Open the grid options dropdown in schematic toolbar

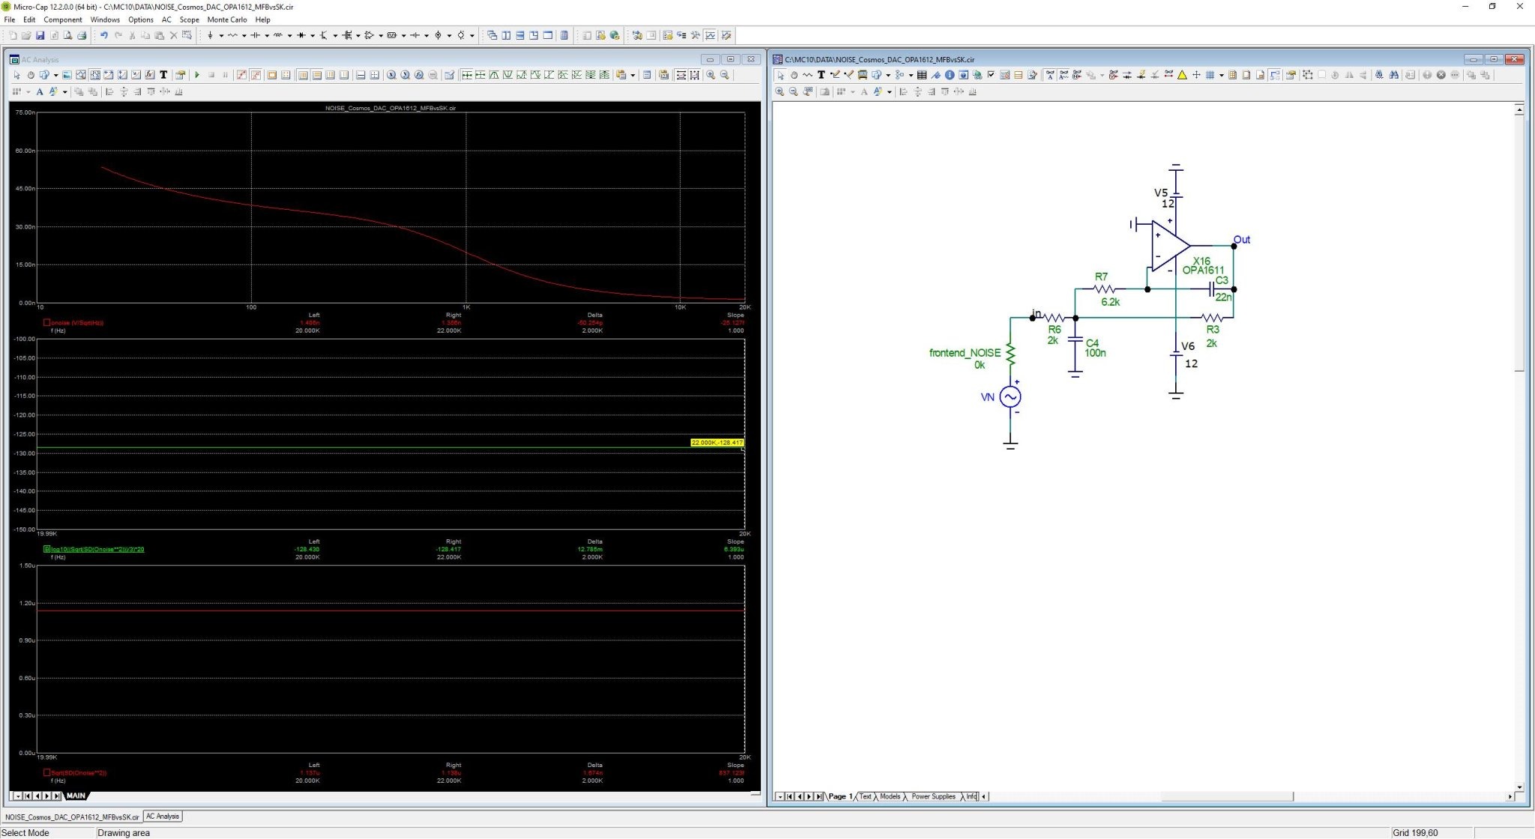1222,75
